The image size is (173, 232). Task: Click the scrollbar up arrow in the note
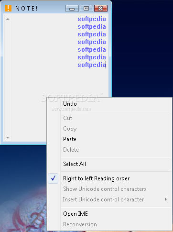click(8, 19)
